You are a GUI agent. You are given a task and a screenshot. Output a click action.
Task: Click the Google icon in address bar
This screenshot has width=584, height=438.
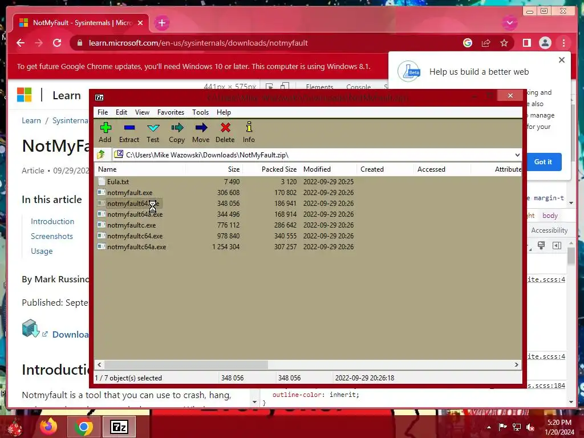tap(468, 43)
